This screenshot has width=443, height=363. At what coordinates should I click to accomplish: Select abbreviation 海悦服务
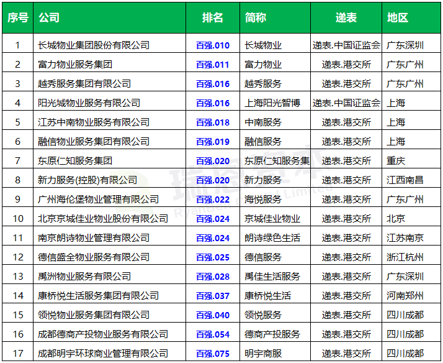(x=263, y=199)
